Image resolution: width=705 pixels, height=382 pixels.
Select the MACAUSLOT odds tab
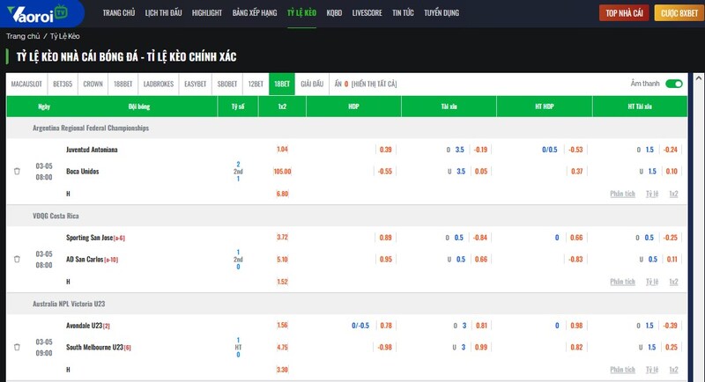[27, 84]
